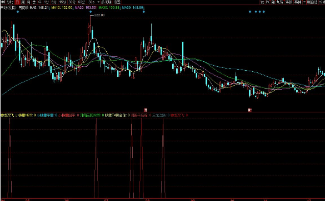Click the leftmost arrow icon in toolbar
325x201 pixels.
3,2
